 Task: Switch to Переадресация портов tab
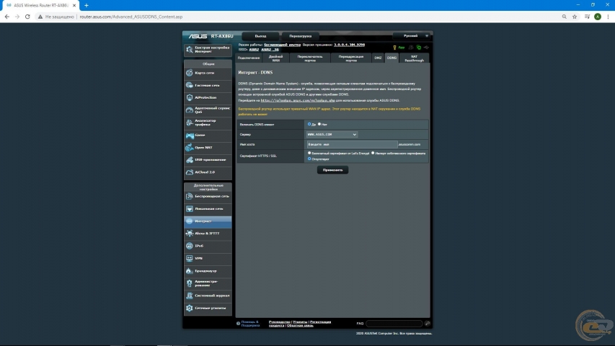(x=351, y=58)
